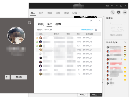This screenshot has height=97, width=129.
Task: Switch to the 公告 tab
Action: 41,13
